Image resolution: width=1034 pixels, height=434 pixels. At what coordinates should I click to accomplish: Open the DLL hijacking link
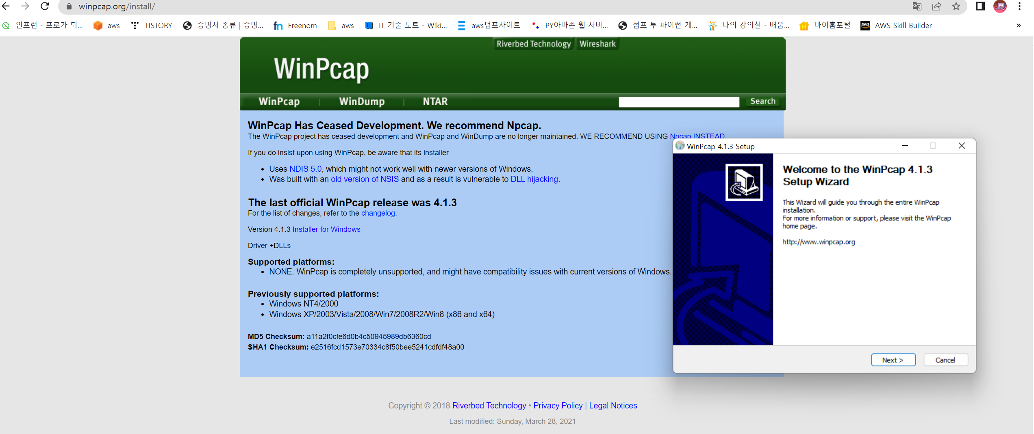click(x=534, y=179)
